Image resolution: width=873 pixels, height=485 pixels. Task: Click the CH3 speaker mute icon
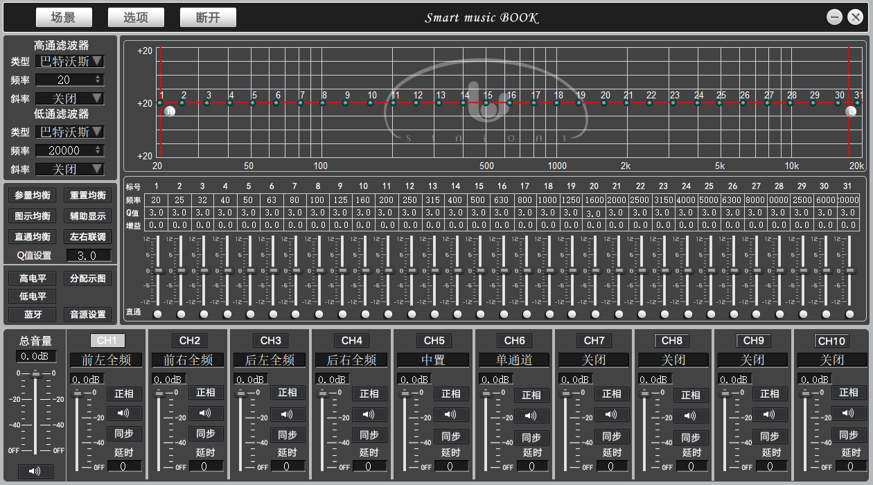288,414
